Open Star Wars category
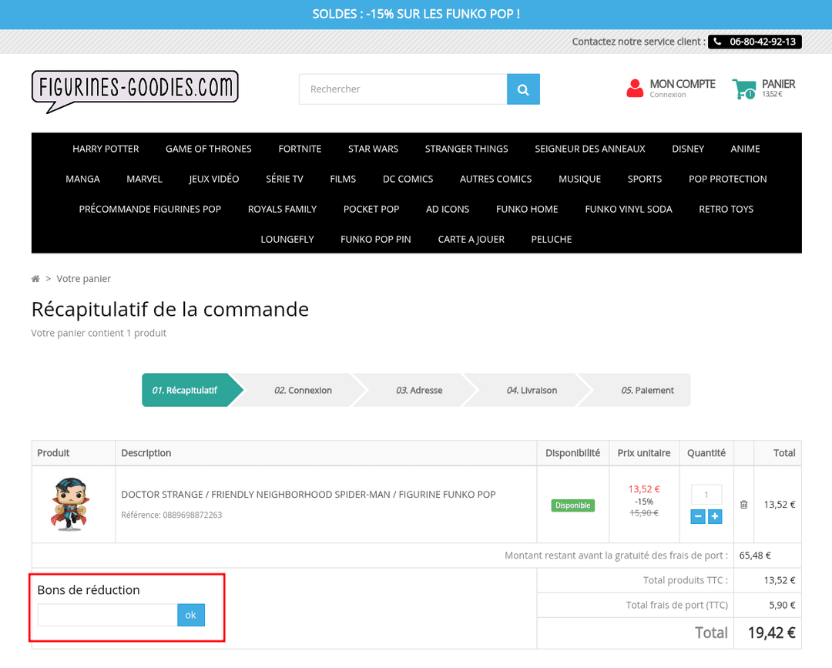Viewport: 832px width, 668px height. pyautogui.click(x=373, y=149)
